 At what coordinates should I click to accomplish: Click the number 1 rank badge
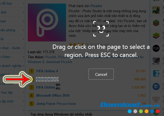[x=31, y=71]
